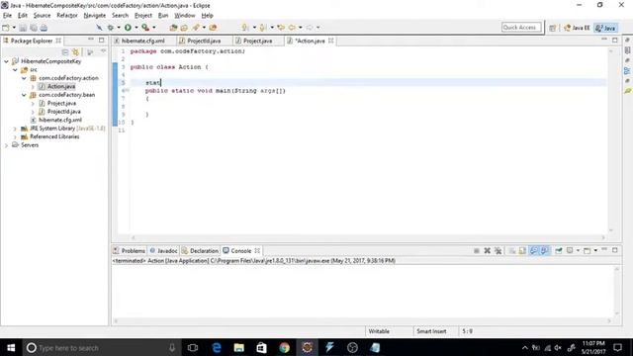Viewport: 633px width, 356px height.
Task: Click the Pin Console icon
Action: [559, 250]
